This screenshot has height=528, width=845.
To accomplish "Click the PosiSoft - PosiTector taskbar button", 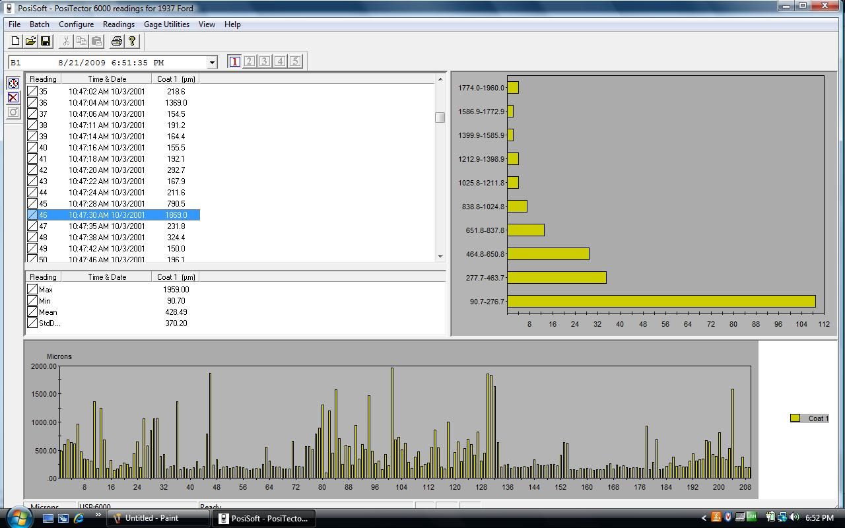I will (x=263, y=518).
